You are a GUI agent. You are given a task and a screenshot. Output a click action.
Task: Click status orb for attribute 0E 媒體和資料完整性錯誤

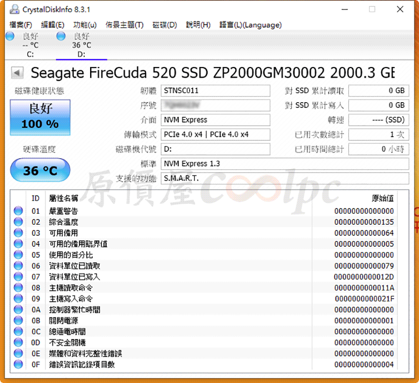(18, 353)
